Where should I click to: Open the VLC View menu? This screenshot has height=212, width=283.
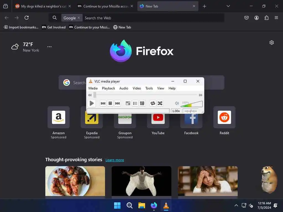pyautogui.click(x=161, y=88)
